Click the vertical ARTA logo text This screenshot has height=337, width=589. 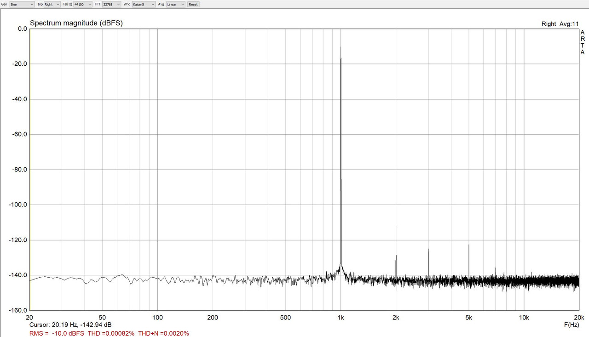point(583,42)
